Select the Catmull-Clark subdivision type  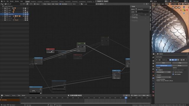(x=164, y=66)
